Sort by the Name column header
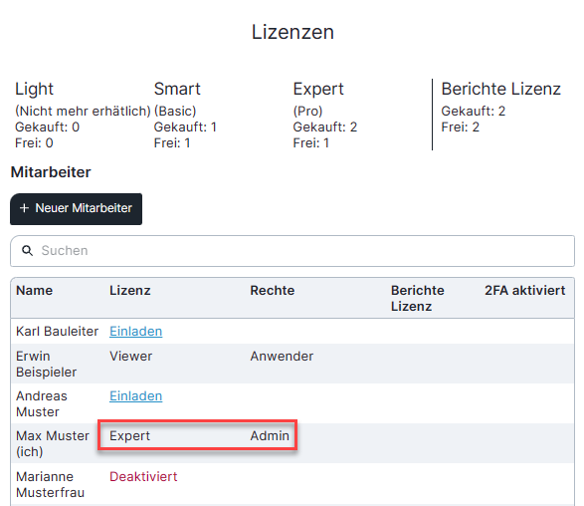The image size is (584, 506). point(34,291)
